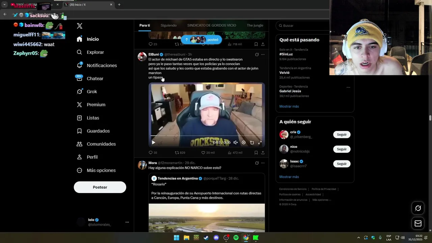Open Guardados in the sidebar

pos(93,131)
